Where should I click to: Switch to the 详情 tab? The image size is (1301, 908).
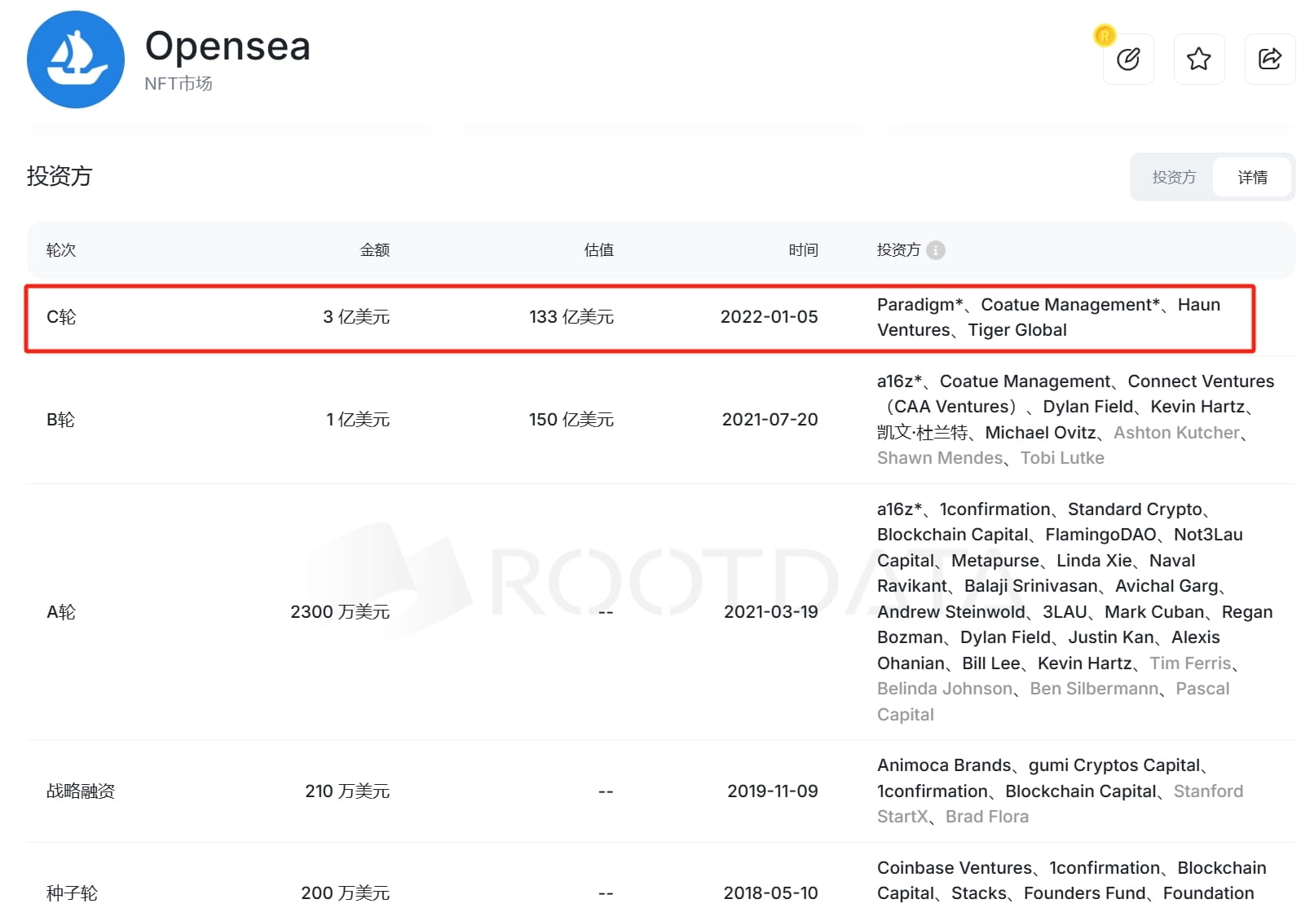1252,177
